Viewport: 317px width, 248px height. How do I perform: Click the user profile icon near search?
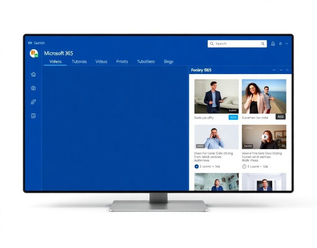pos(273,43)
